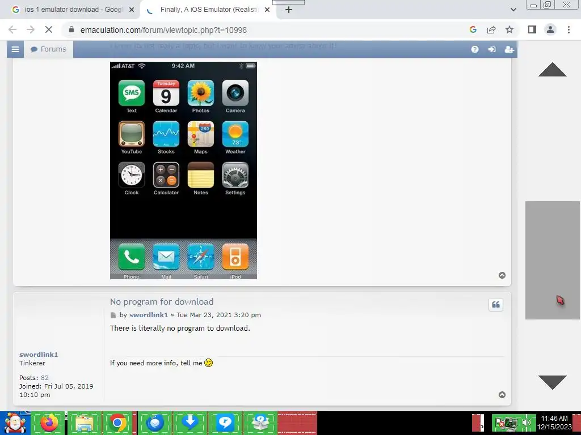View site information via lock icon
Viewport: 581px width, 435px height.
pos(71,29)
